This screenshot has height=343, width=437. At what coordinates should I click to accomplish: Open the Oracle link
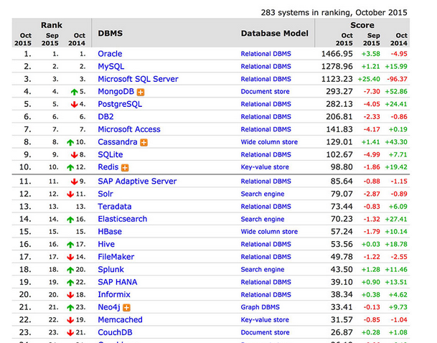coord(110,54)
